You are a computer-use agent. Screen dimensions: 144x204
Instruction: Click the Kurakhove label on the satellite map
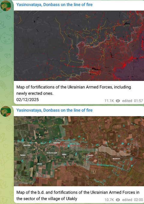point(116,159)
